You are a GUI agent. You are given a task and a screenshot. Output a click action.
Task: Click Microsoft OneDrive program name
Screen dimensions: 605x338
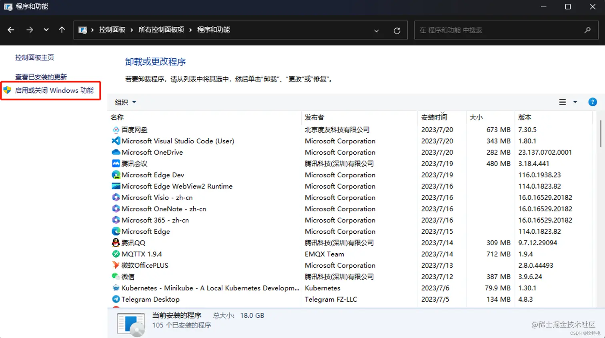pos(152,152)
